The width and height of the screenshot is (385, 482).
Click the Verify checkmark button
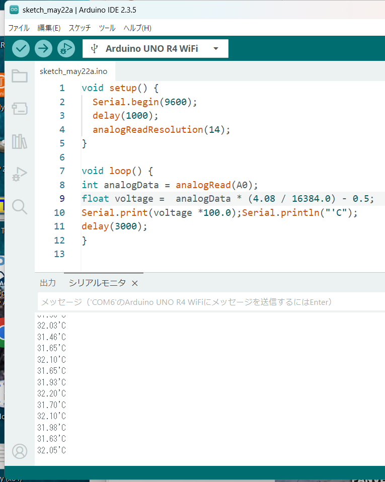[21, 49]
